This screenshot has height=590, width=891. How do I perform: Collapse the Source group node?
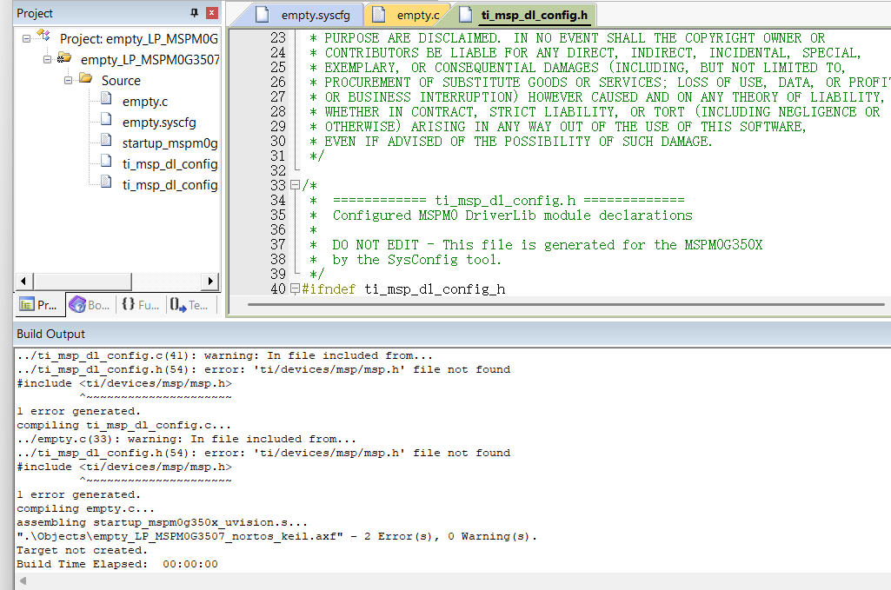pos(68,80)
